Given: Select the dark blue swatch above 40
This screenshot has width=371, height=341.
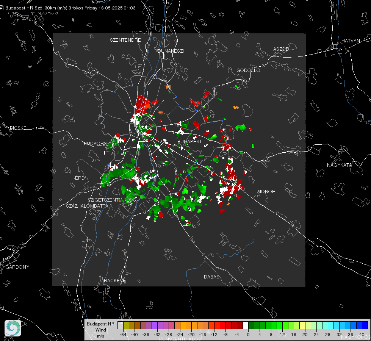Looking at the screenshot, I should 365,325.
